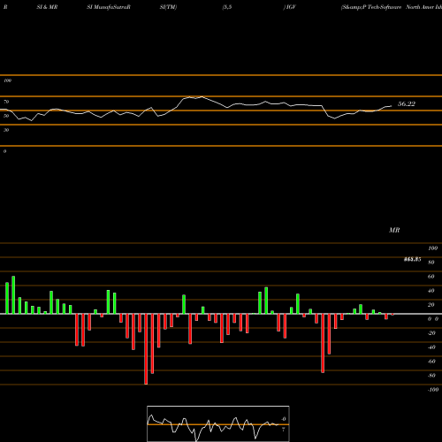Click the 'MR' panel label
Screen dimensions: 442x442
tap(394, 230)
